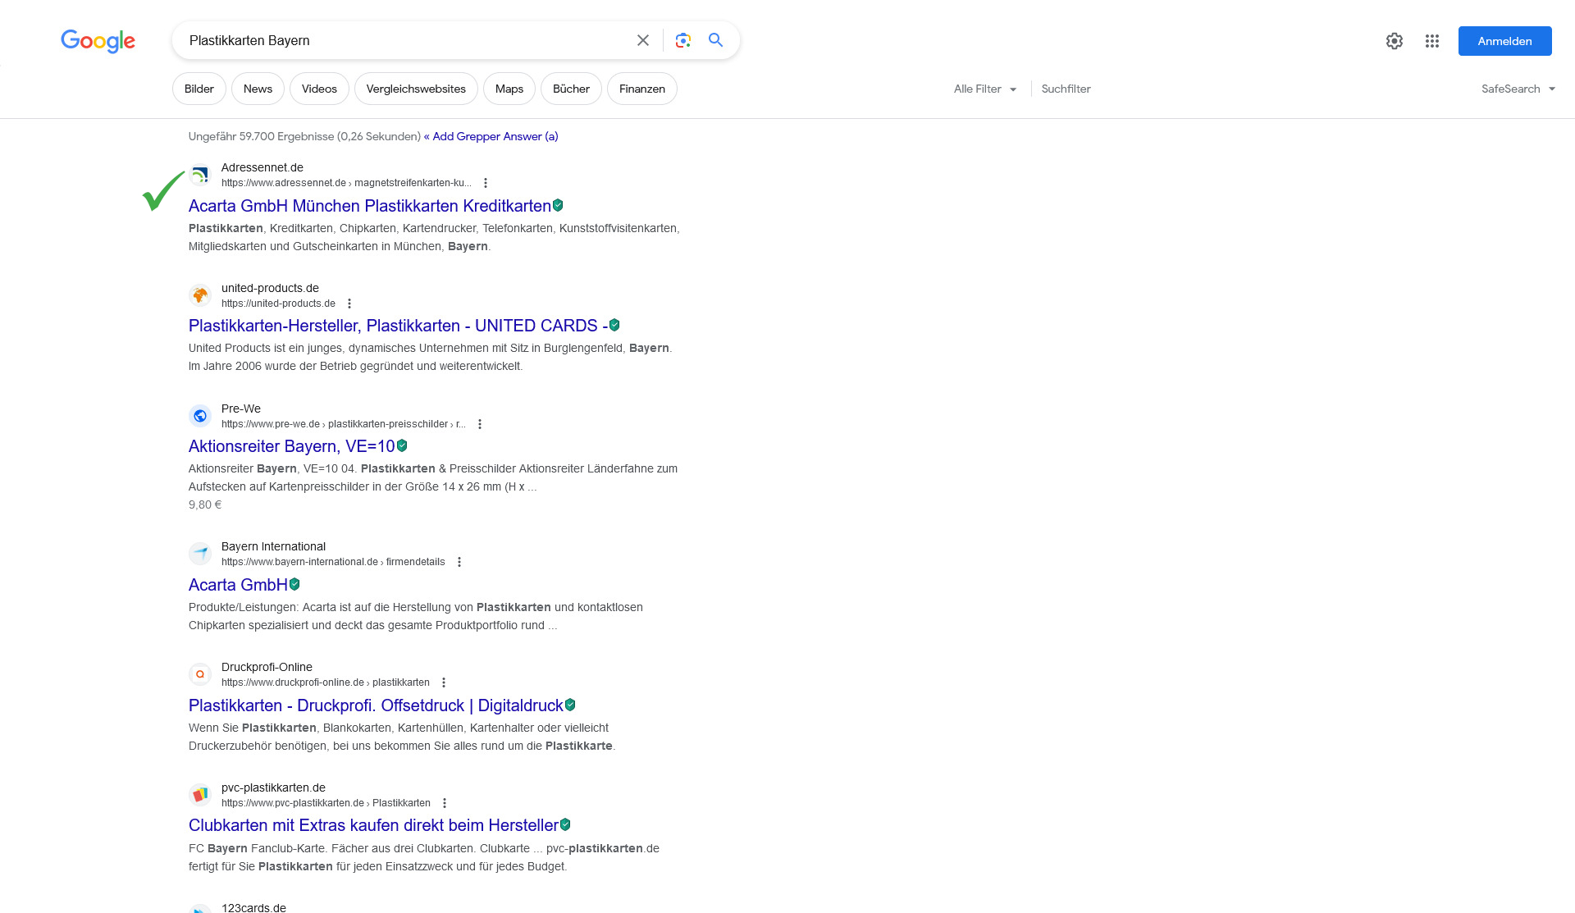Switch to the News tab
The width and height of the screenshot is (1575, 913).
pos(258,89)
